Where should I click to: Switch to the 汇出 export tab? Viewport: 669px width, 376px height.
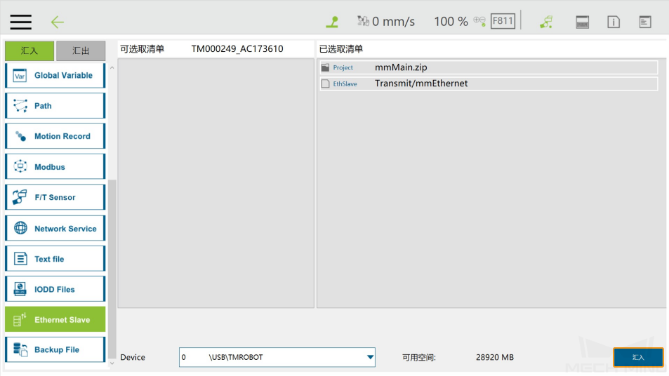coord(81,51)
